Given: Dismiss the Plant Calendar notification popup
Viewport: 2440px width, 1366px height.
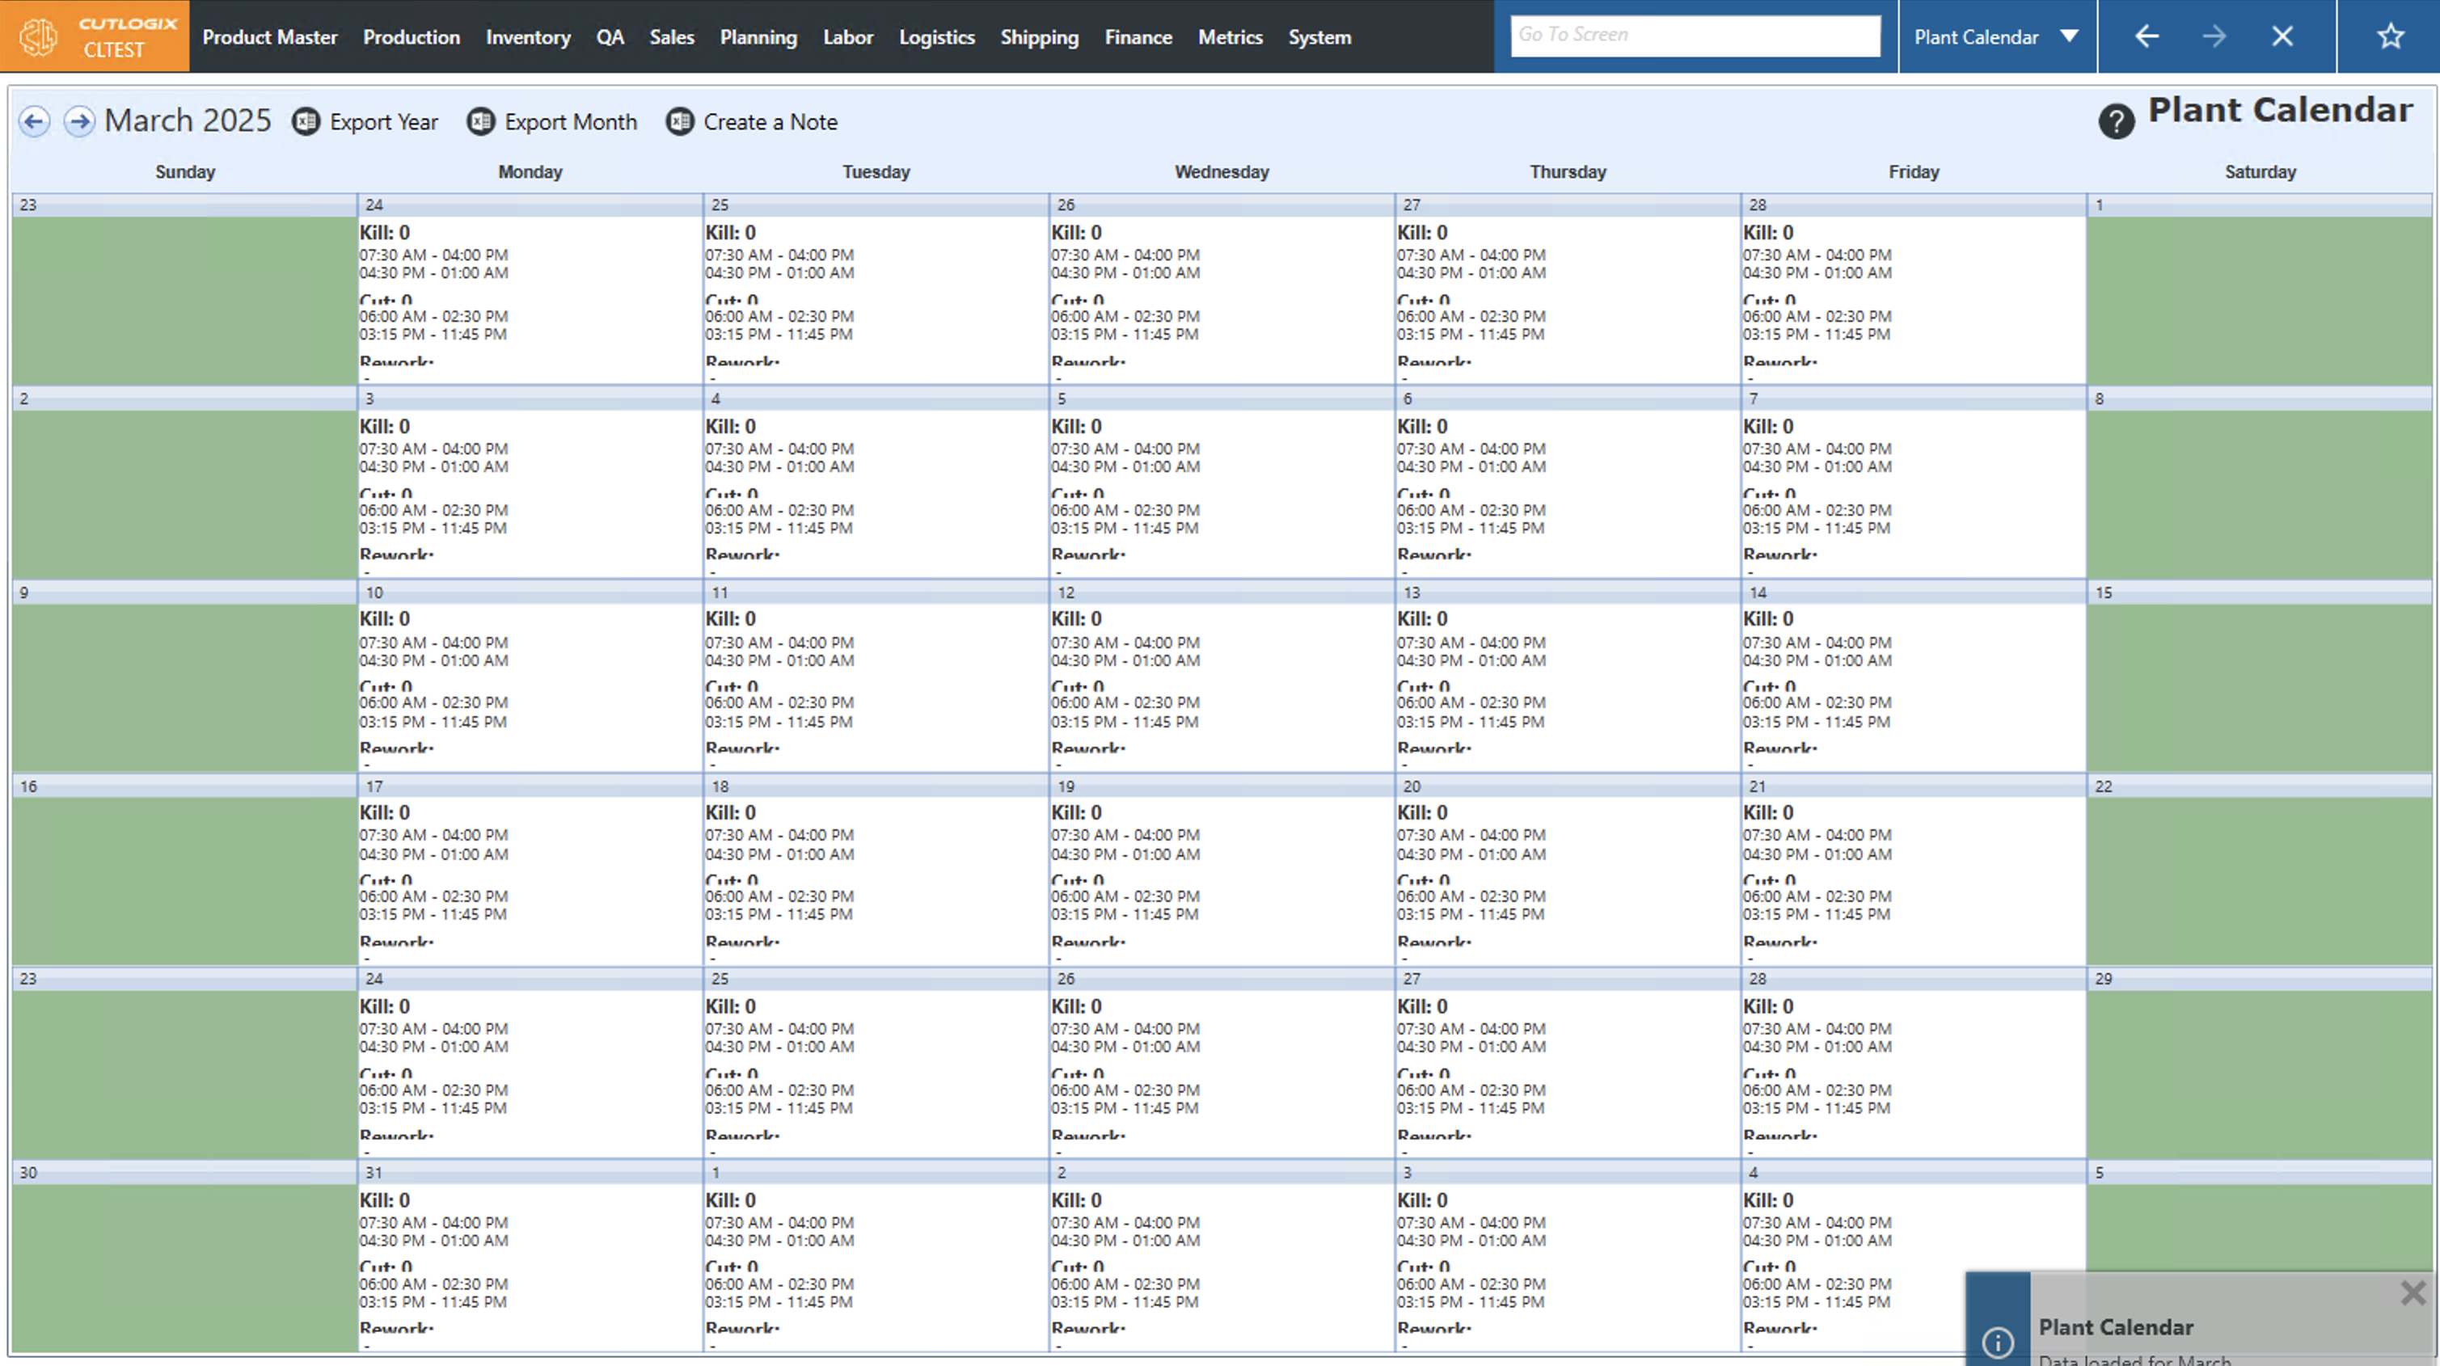Looking at the screenshot, I should [x=2413, y=1293].
